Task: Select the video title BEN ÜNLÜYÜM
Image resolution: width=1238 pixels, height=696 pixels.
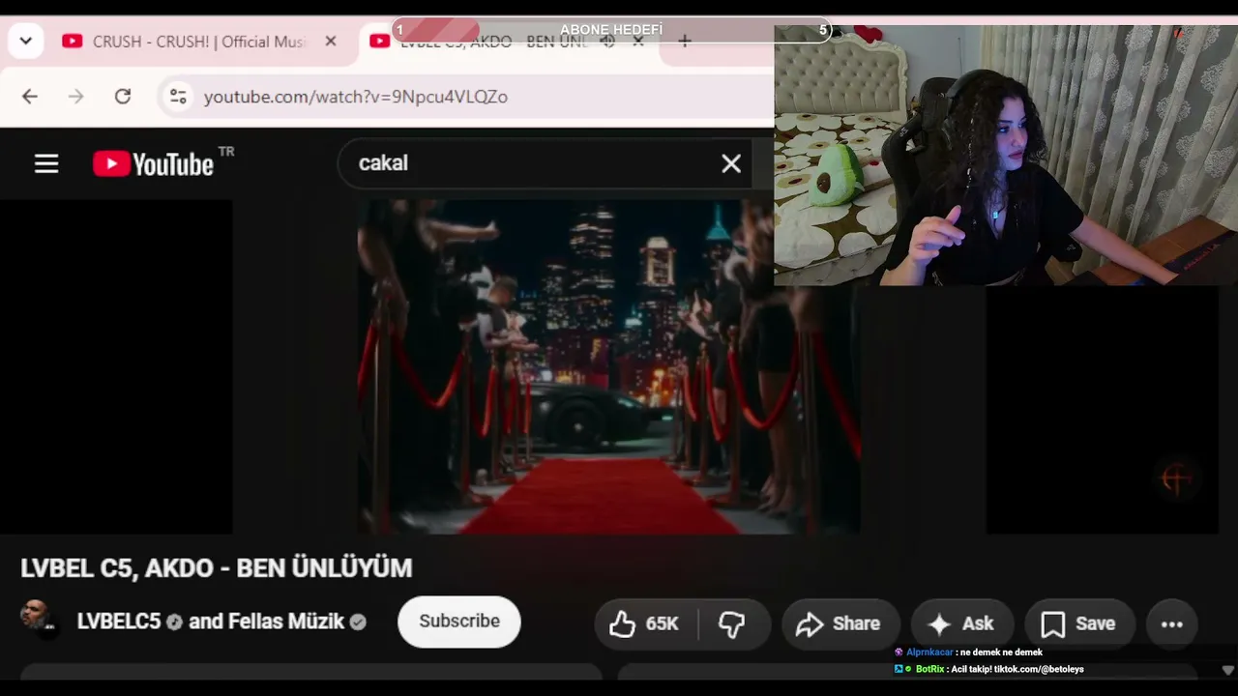Action: (x=217, y=567)
